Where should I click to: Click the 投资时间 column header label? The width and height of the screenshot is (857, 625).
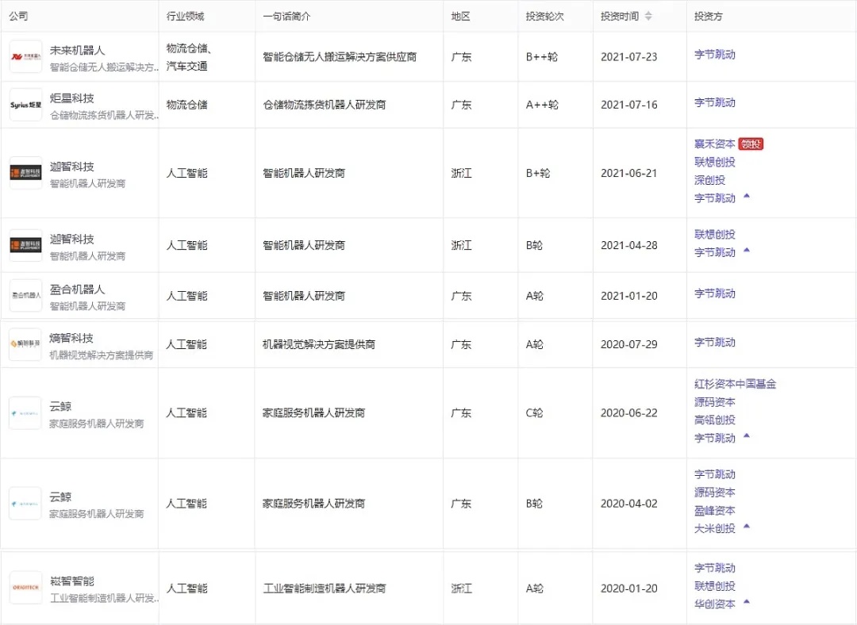[x=620, y=17]
